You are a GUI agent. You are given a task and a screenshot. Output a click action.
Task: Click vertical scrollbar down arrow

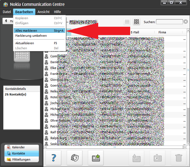pyautogui.click(x=188, y=144)
